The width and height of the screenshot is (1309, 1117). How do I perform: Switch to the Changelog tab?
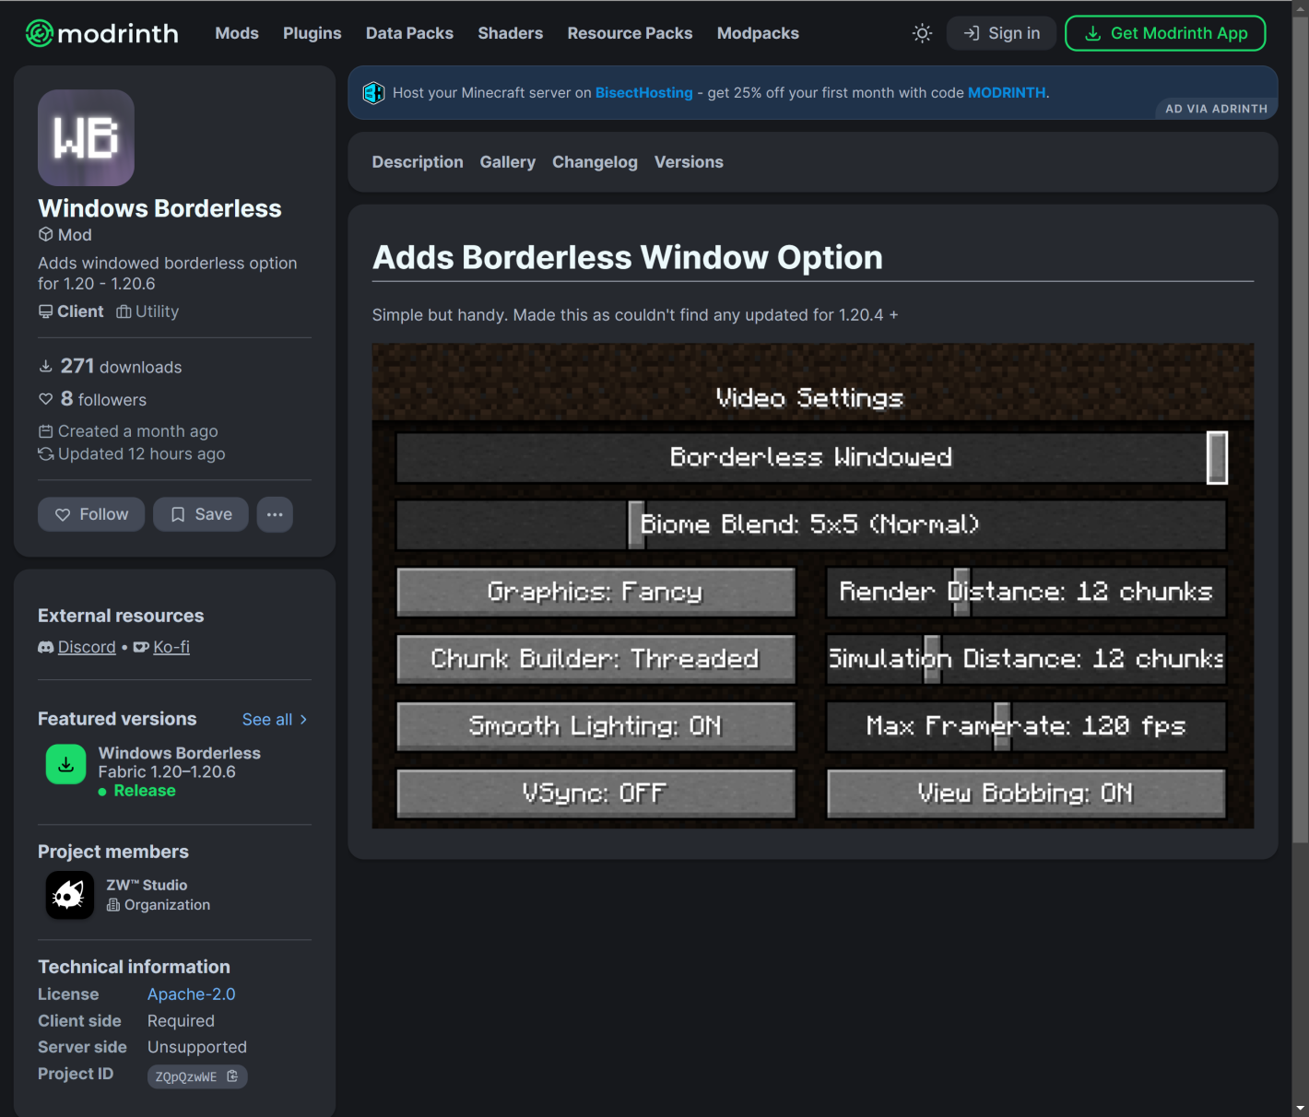coord(595,162)
